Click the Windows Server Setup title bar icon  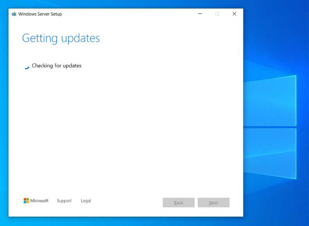coord(14,14)
